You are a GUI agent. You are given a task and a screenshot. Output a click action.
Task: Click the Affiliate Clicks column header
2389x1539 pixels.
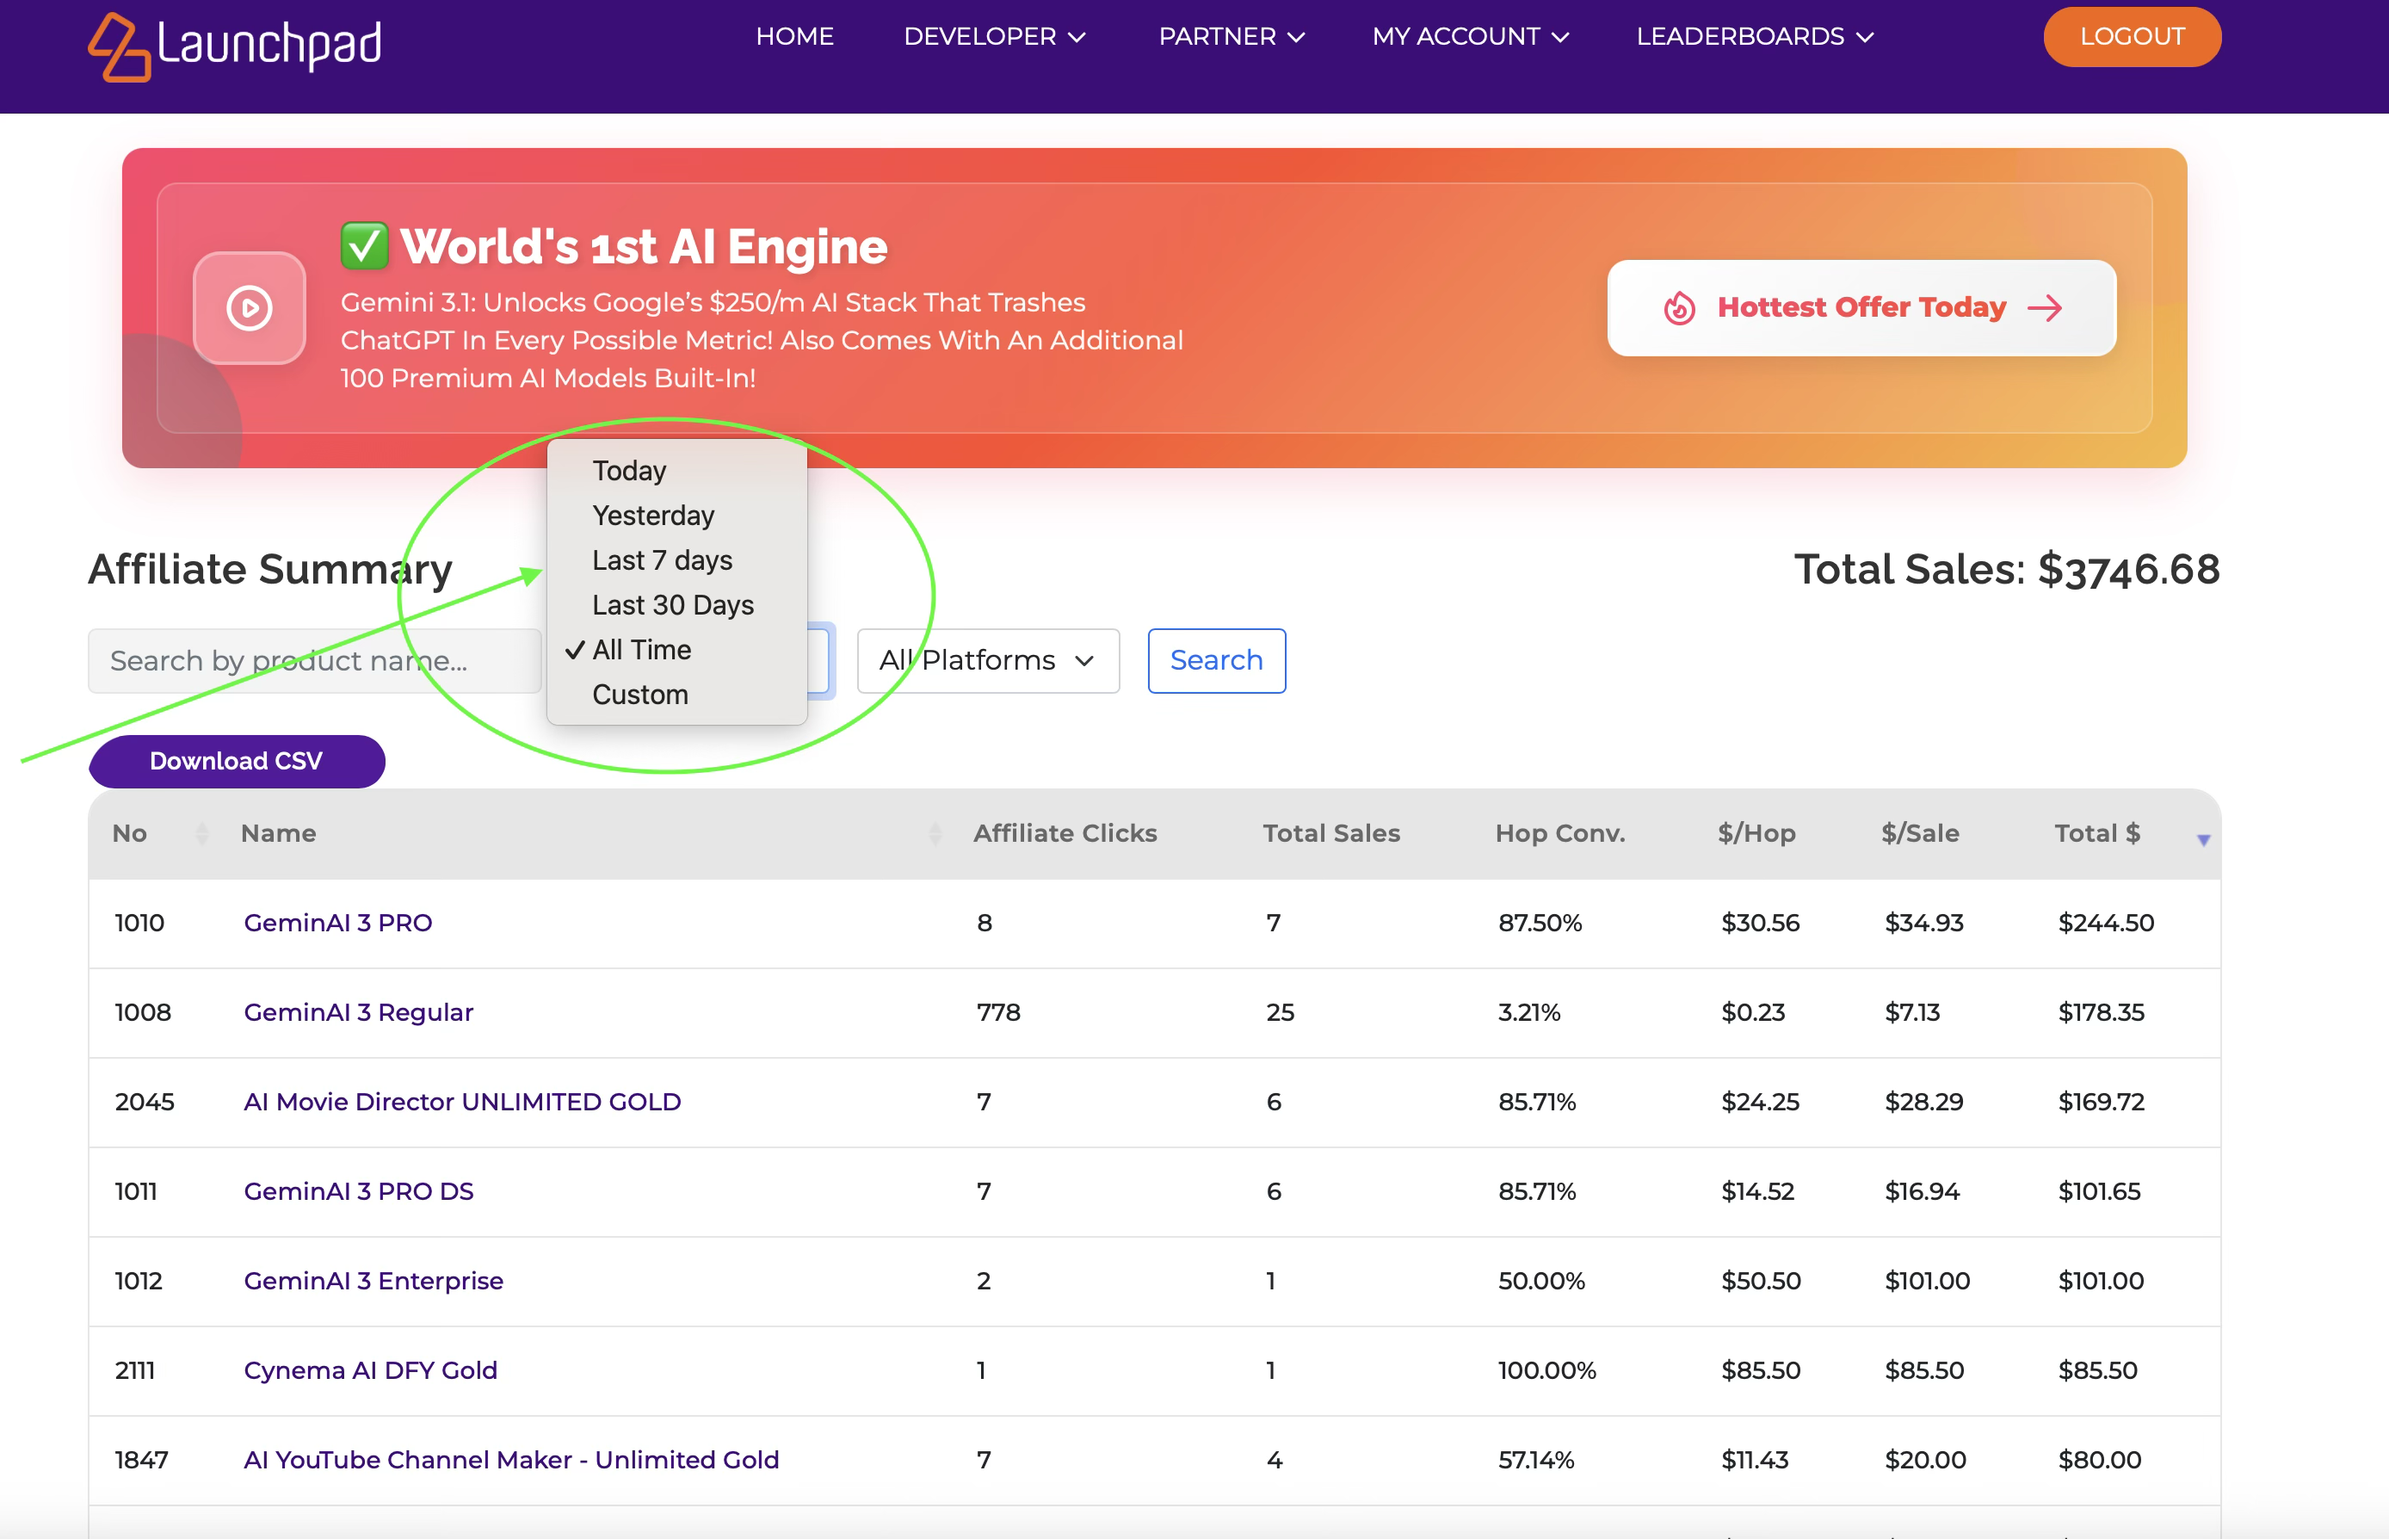(1065, 833)
